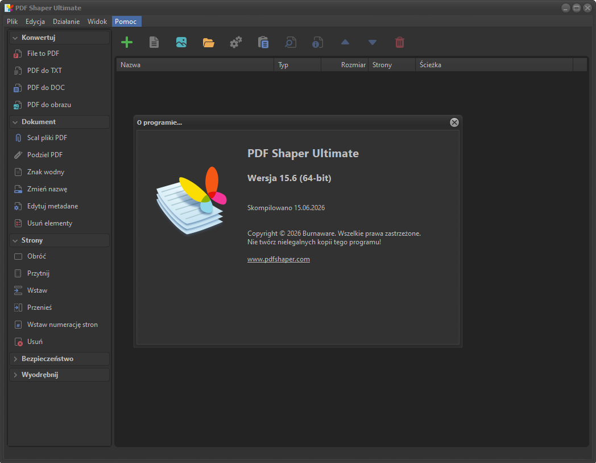This screenshot has height=463, width=596.
Task: Minimize the PDF Shaper Ultimate window
Action: (x=566, y=8)
